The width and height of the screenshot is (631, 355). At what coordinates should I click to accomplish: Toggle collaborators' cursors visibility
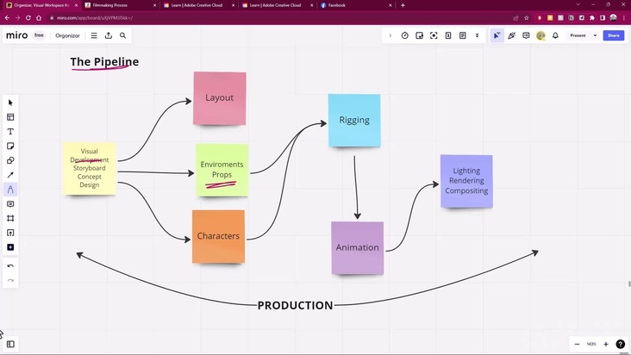(497, 35)
